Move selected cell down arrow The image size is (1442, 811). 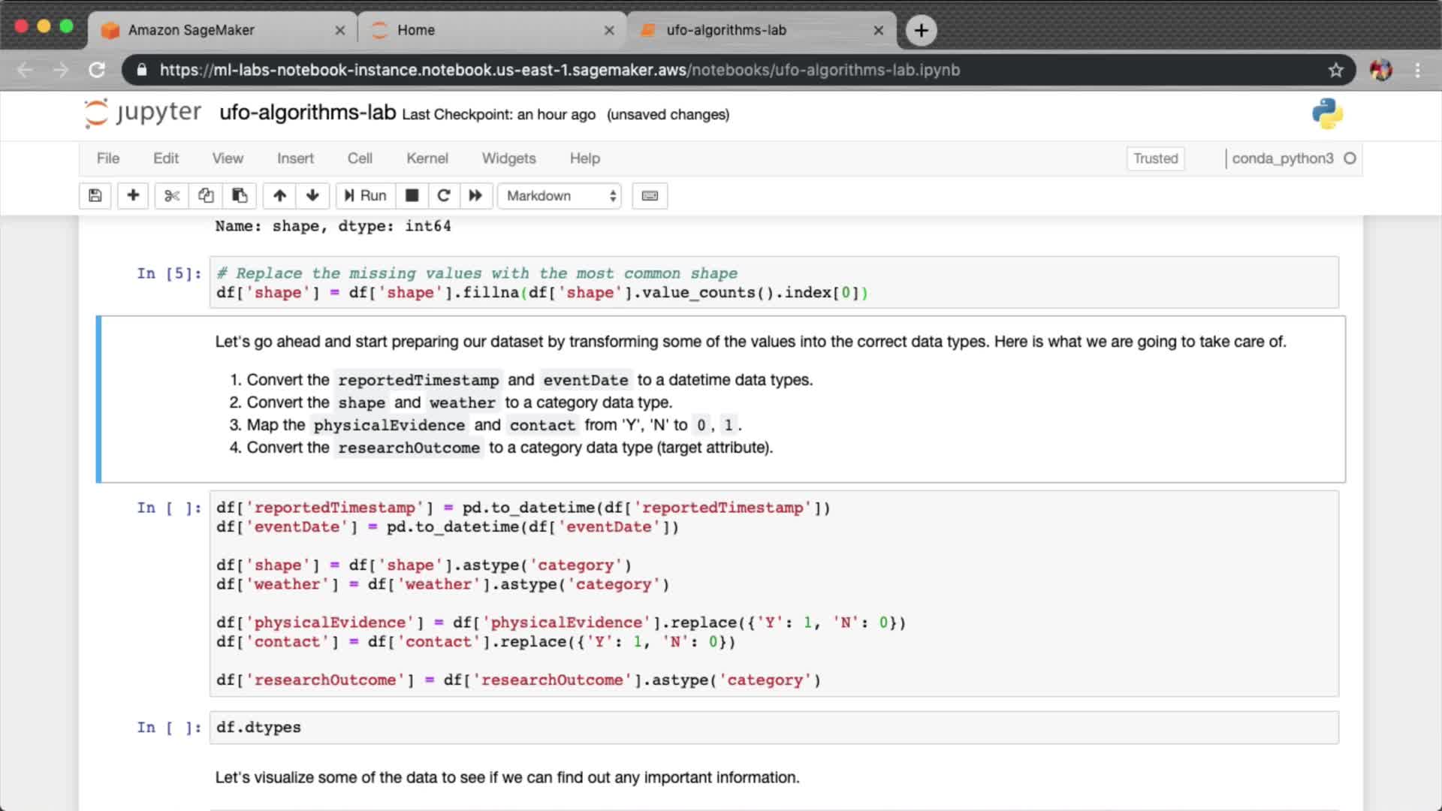pos(312,196)
